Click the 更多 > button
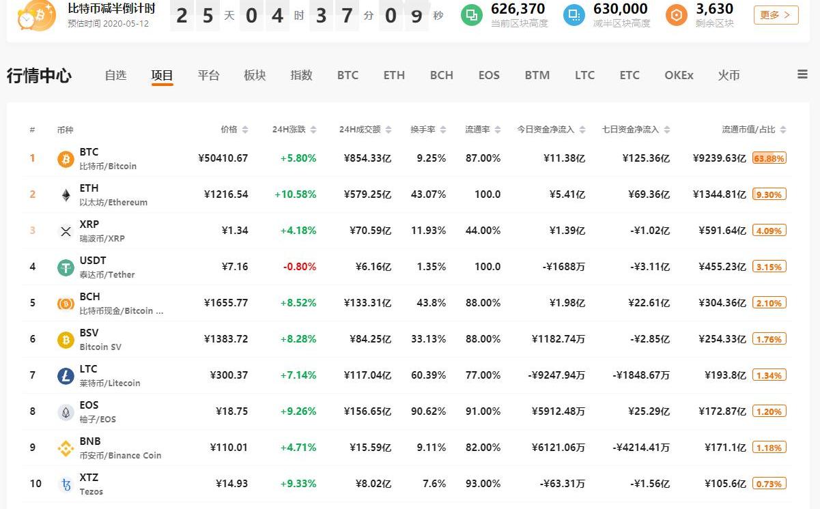Screen dimensions: 820x509 click(776, 15)
